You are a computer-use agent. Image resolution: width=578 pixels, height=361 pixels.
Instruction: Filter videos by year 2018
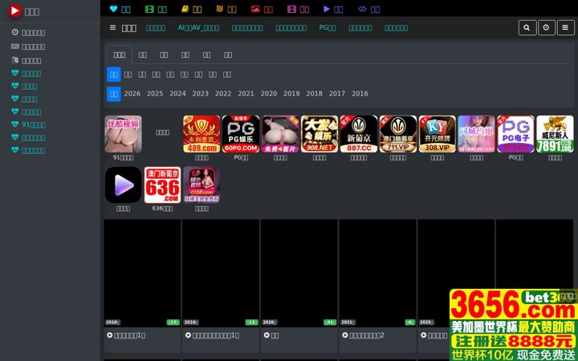pyautogui.click(x=314, y=94)
